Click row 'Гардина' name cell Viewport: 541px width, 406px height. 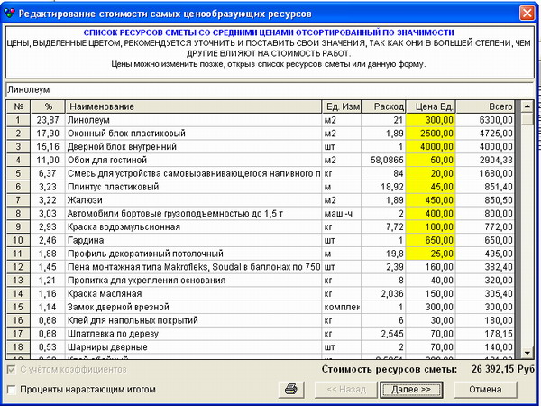[x=194, y=240]
